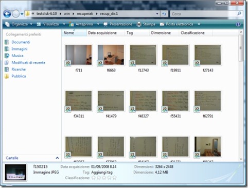
Task: Show more toolbar commands chevron
Action: 199,24
